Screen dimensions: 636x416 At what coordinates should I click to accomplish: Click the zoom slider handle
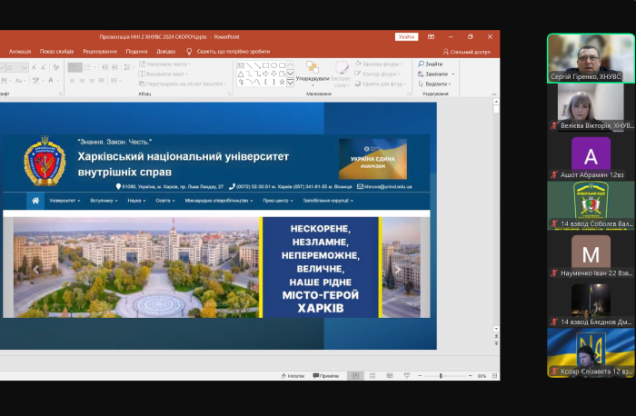pos(441,375)
